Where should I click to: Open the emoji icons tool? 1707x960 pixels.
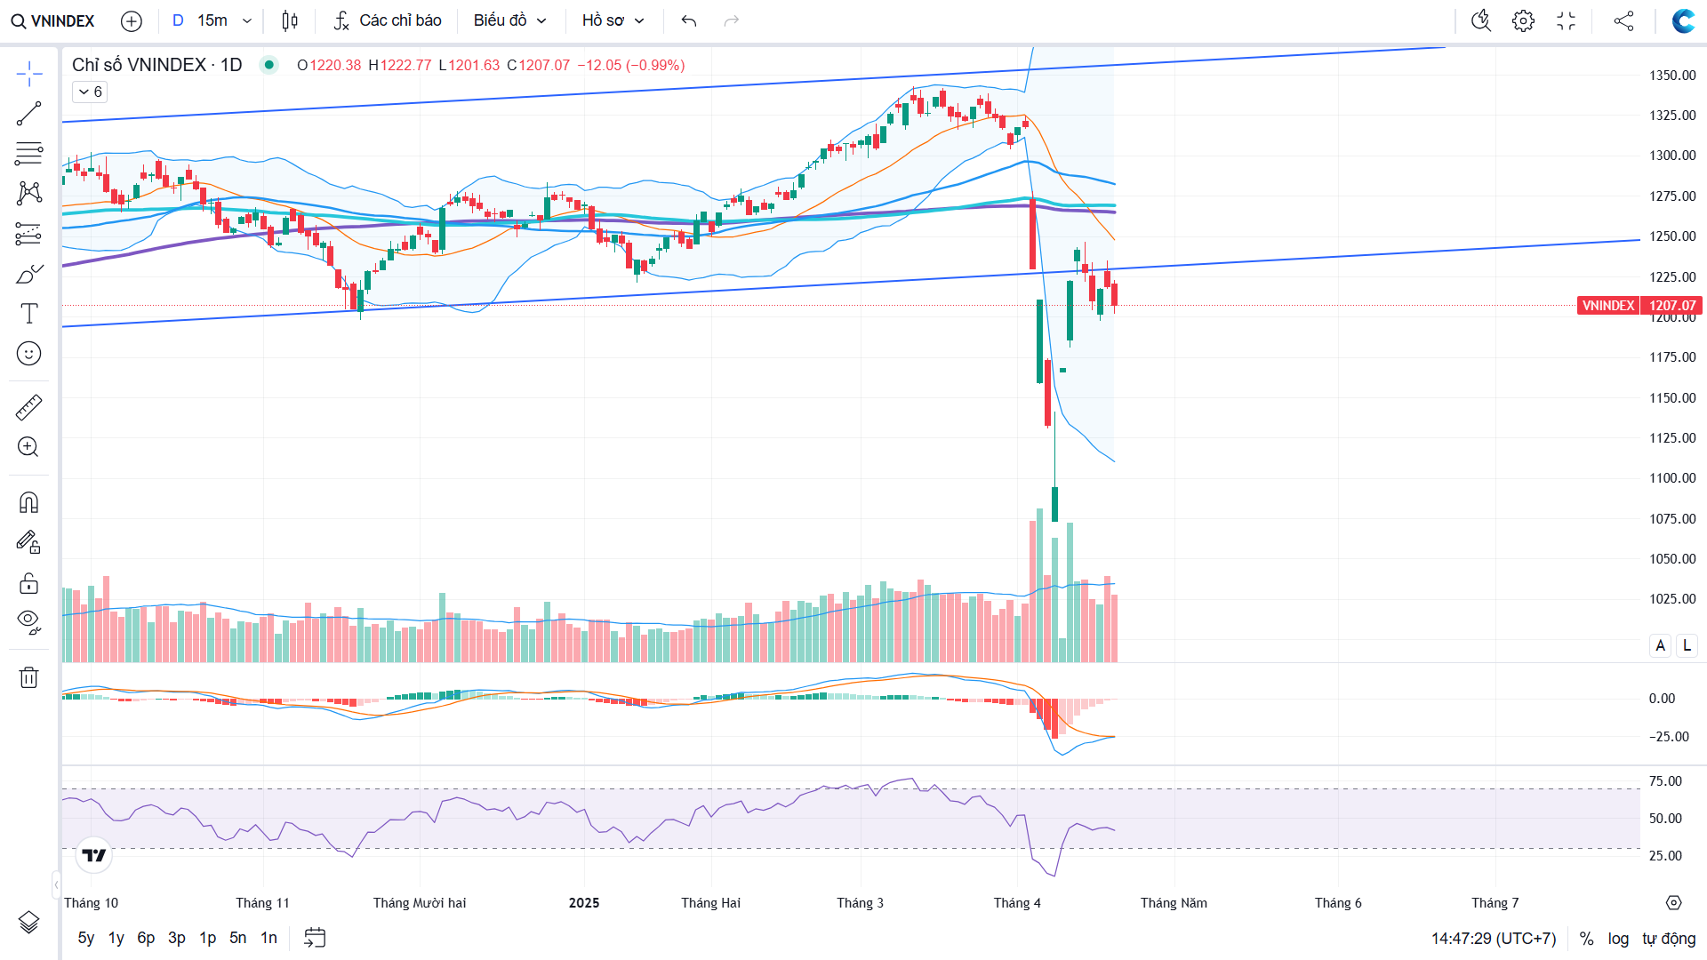click(x=28, y=354)
